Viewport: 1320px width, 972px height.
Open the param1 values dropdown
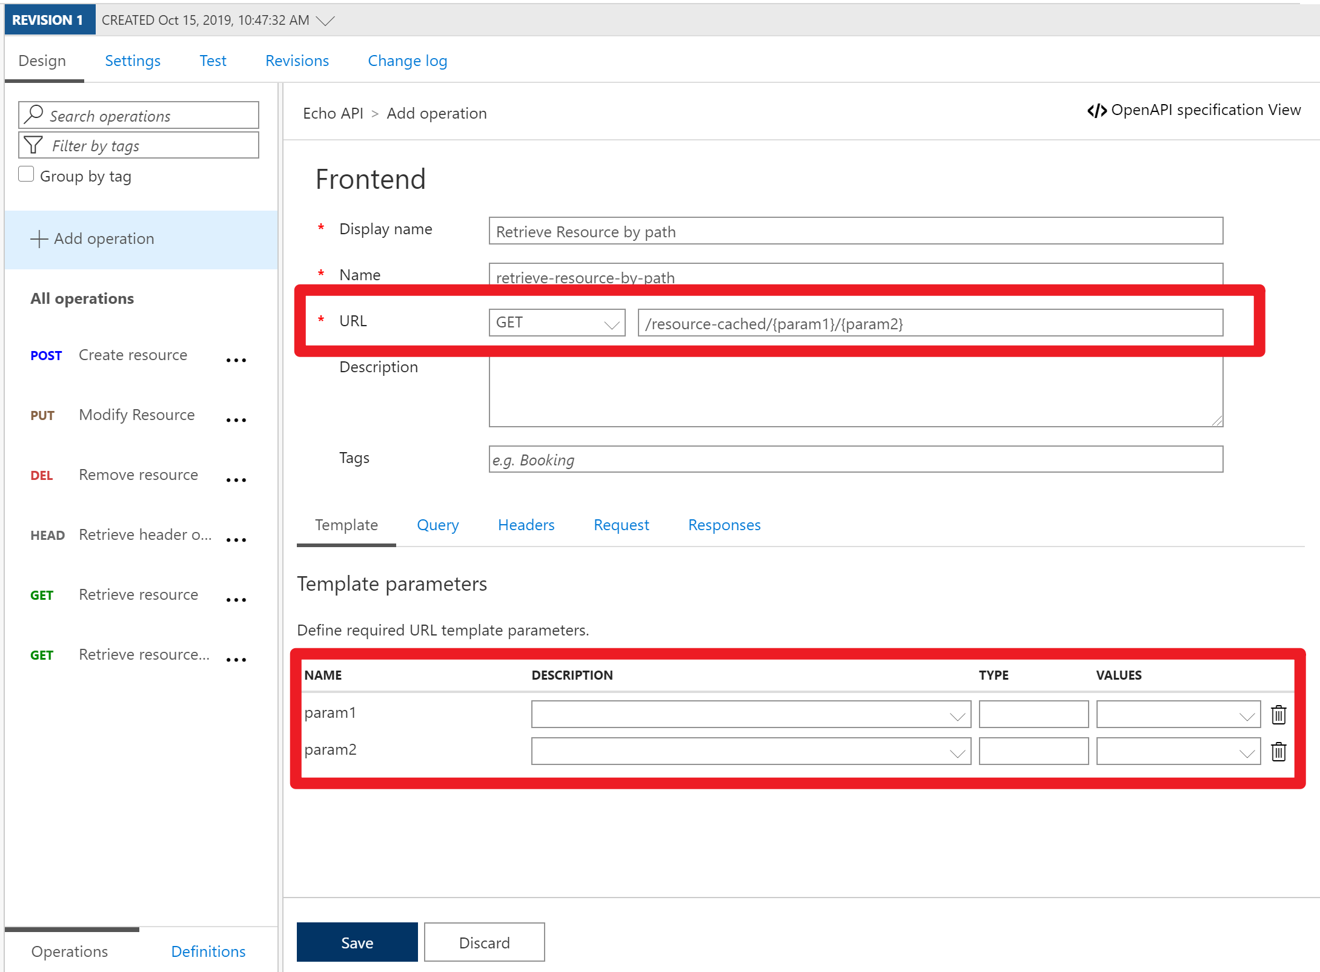click(x=1178, y=715)
